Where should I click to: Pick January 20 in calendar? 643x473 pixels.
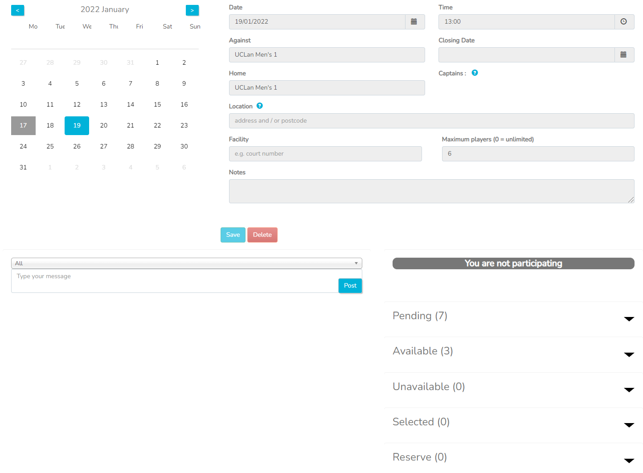tap(104, 126)
